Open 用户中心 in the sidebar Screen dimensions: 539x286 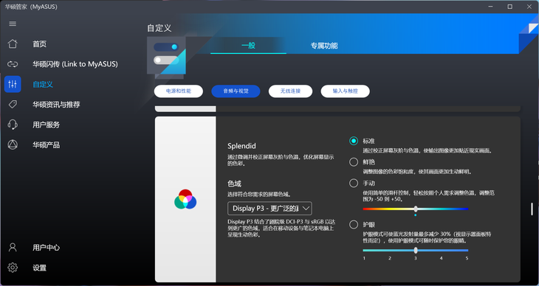click(x=46, y=247)
